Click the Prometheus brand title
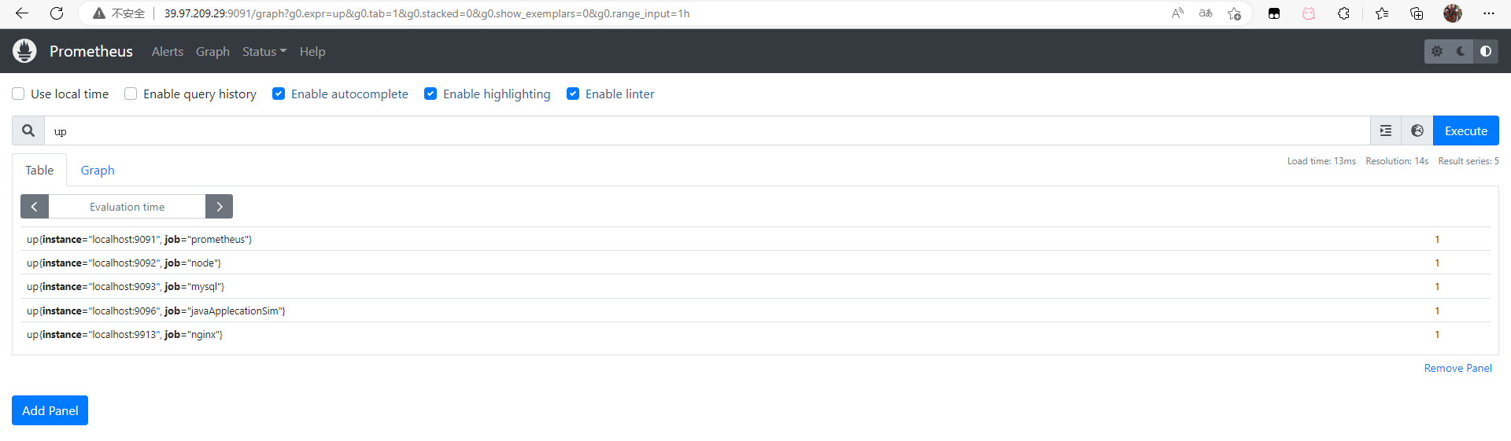1511x441 pixels. pos(91,51)
